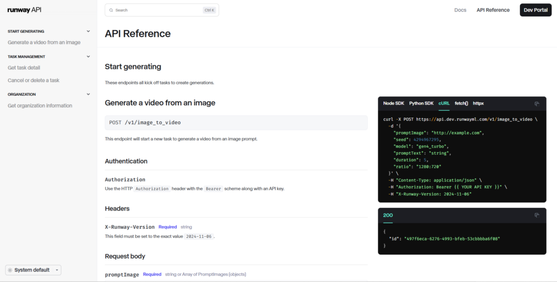Focus the Search input field

[162, 10]
